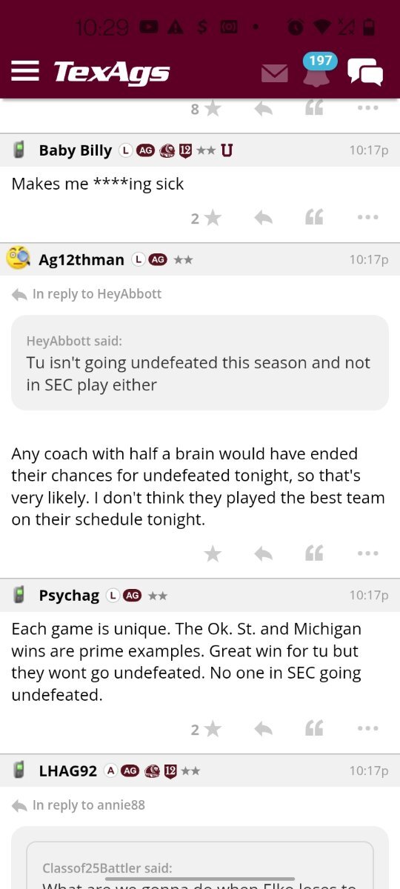
Task: Quote Psychag's post
Action: 314,729
